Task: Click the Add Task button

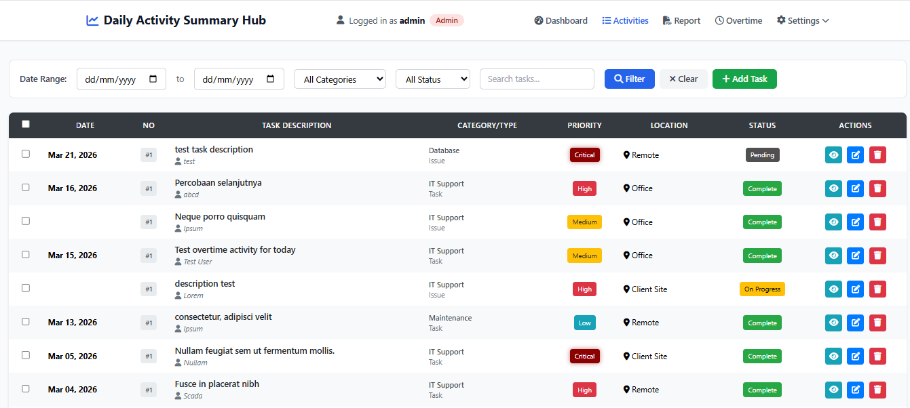Action: pos(744,79)
